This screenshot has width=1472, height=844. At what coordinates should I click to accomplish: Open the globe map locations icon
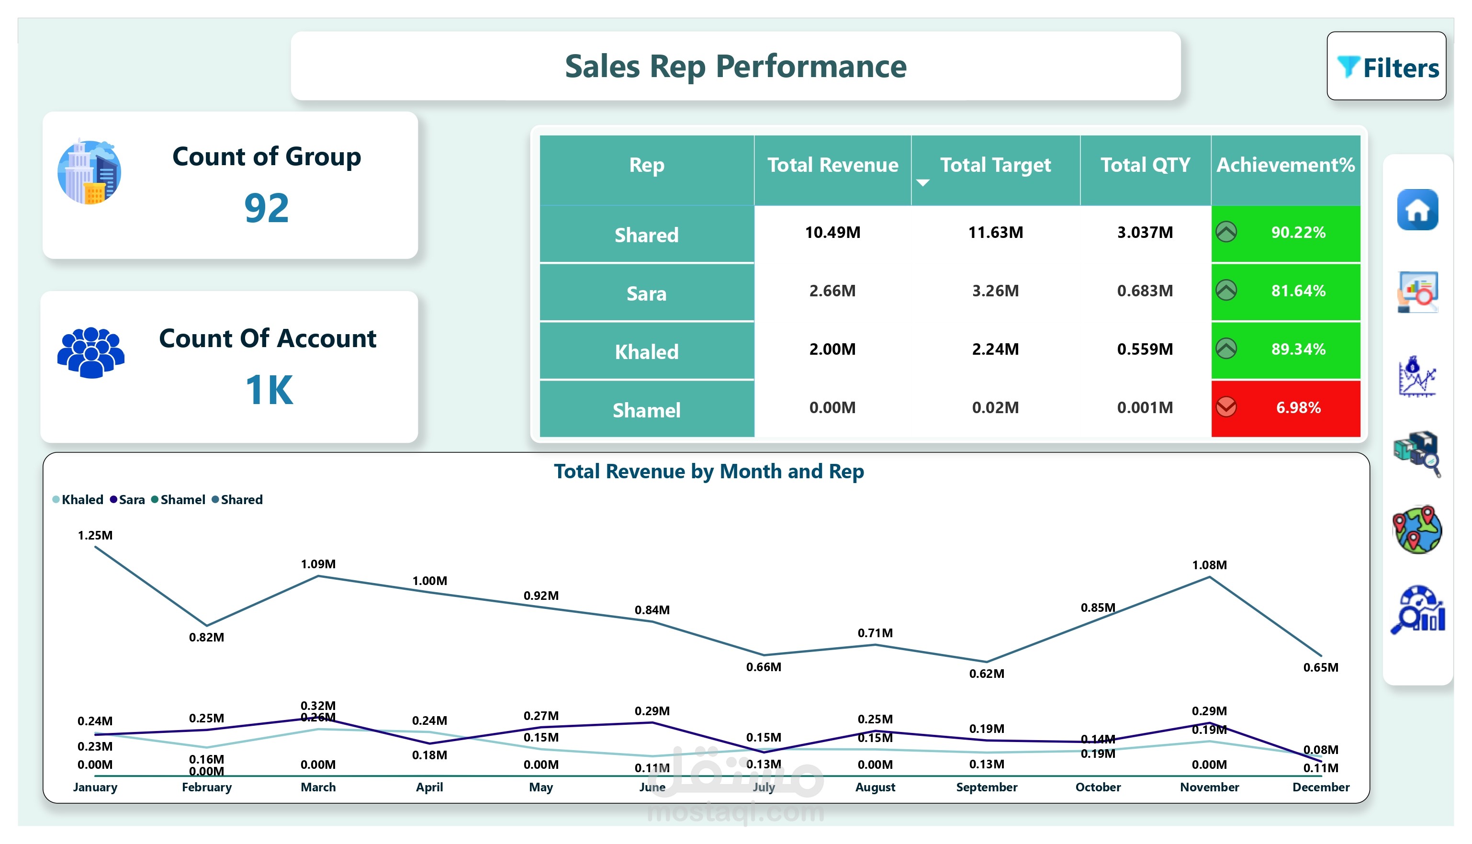[x=1417, y=529]
